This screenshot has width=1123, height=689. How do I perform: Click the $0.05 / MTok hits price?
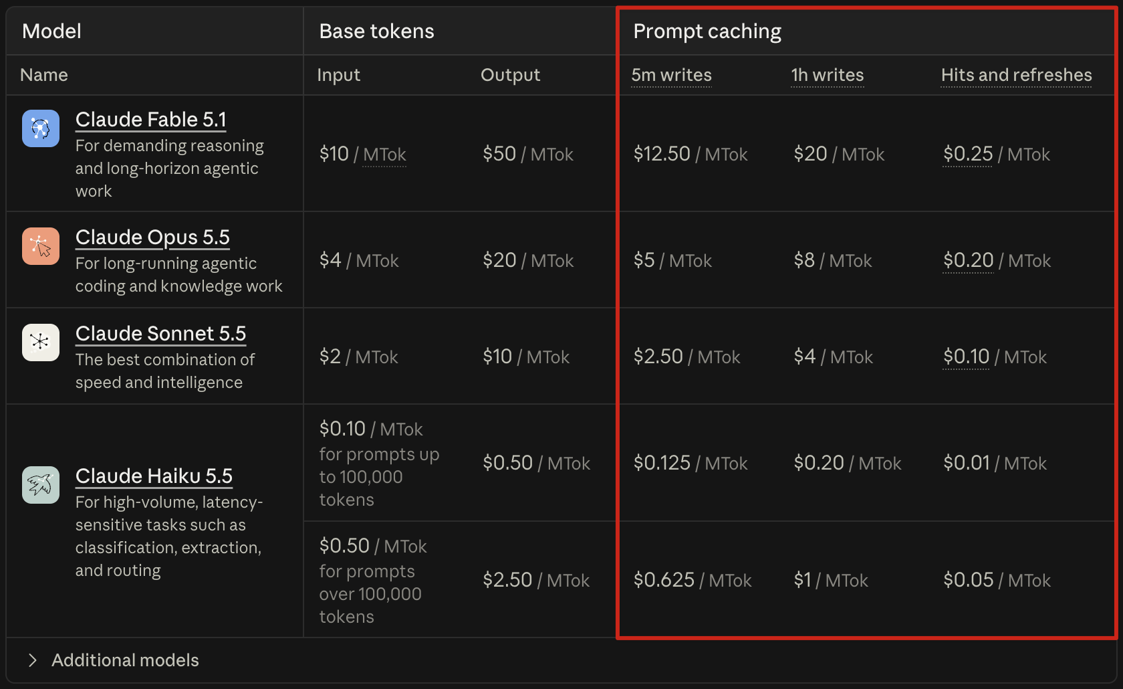[997, 581]
